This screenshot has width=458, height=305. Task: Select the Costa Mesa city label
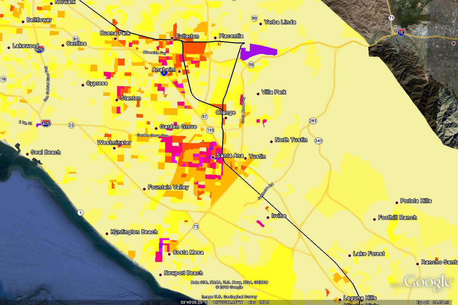pyautogui.click(x=188, y=253)
